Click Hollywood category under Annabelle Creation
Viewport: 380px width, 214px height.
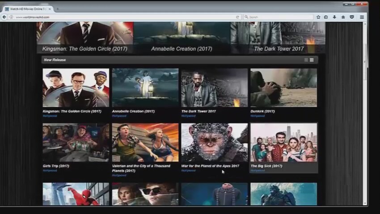[x=119, y=116]
